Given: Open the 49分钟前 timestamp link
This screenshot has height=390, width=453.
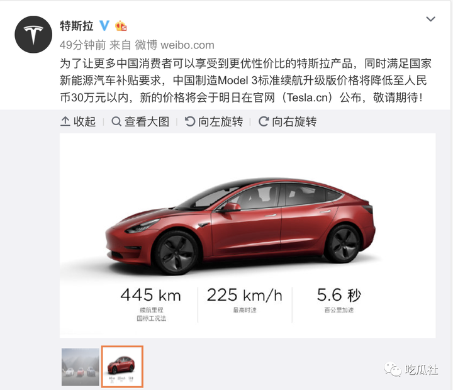Looking at the screenshot, I should [x=82, y=45].
